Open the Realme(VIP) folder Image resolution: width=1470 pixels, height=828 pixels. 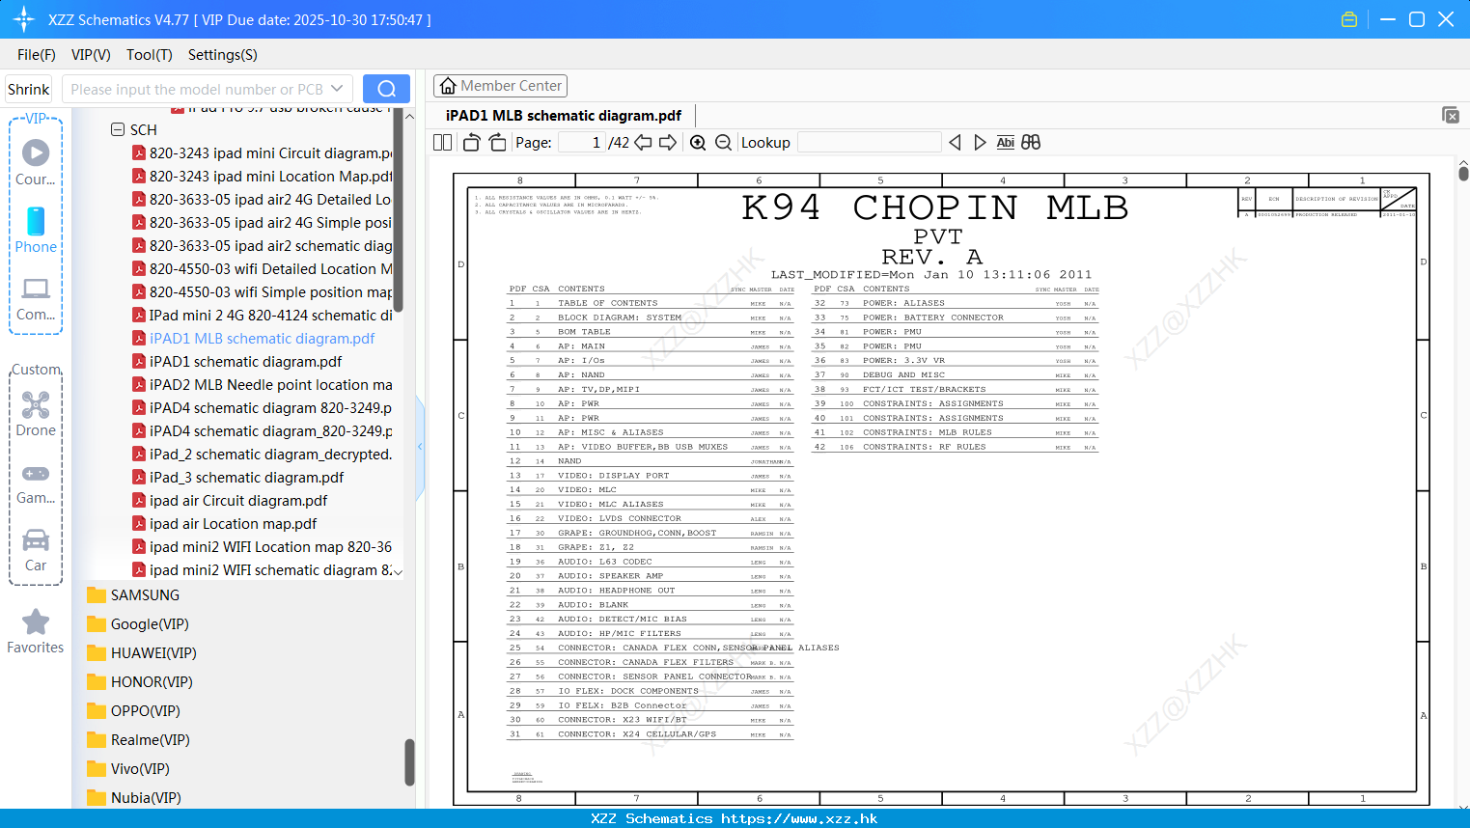[138, 739]
